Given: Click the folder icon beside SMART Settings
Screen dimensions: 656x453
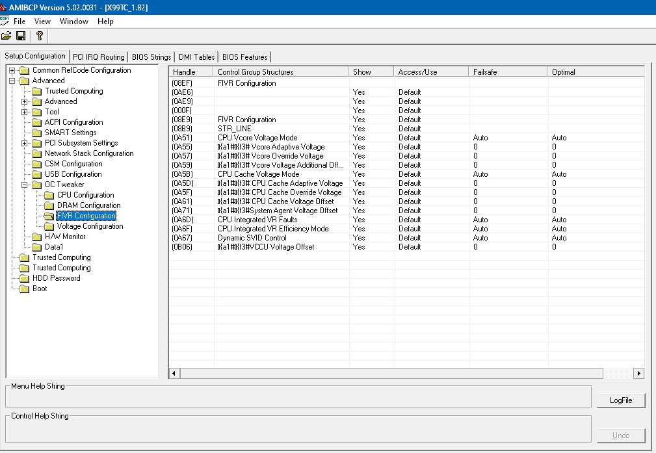Looking at the screenshot, I should pyautogui.click(x=37, y=133).
